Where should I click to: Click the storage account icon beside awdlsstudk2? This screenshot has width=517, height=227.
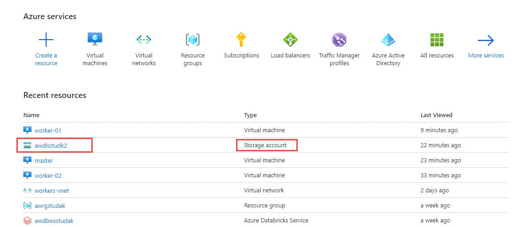27,145
